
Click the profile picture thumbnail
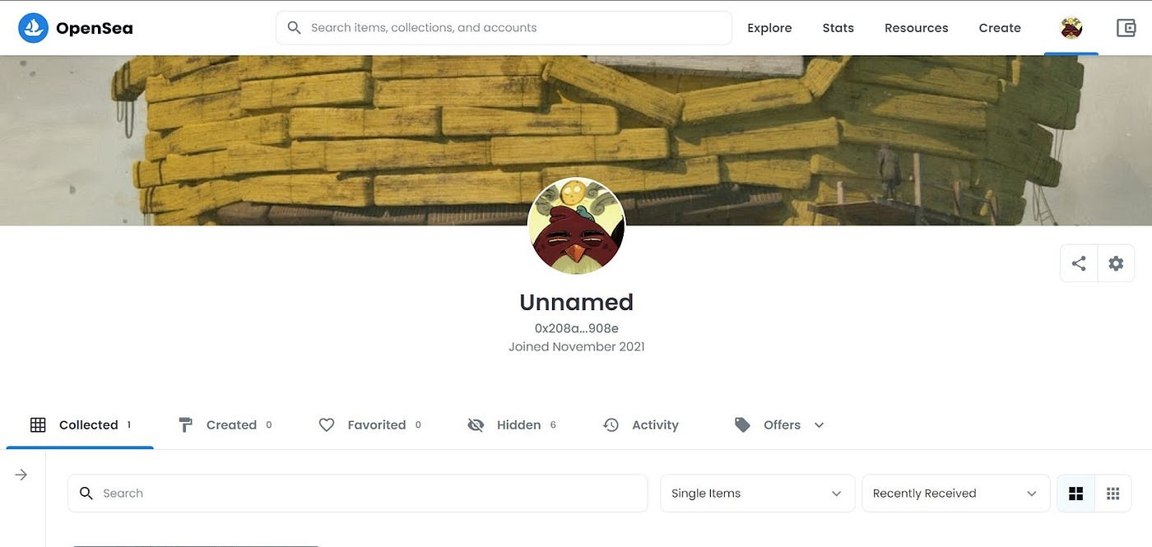click(576, 226)
